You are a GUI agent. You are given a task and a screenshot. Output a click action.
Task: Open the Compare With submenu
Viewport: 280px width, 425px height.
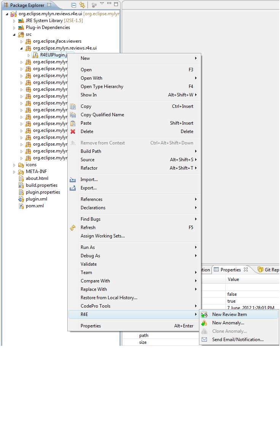(x=134, y=281)
